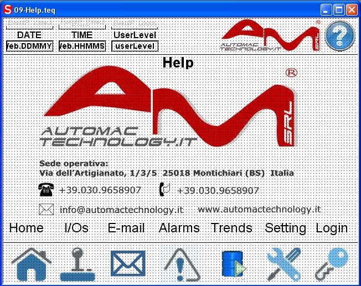Select the Alarms label
Viewport: 361px width, 286px height.
coord(179,228)
